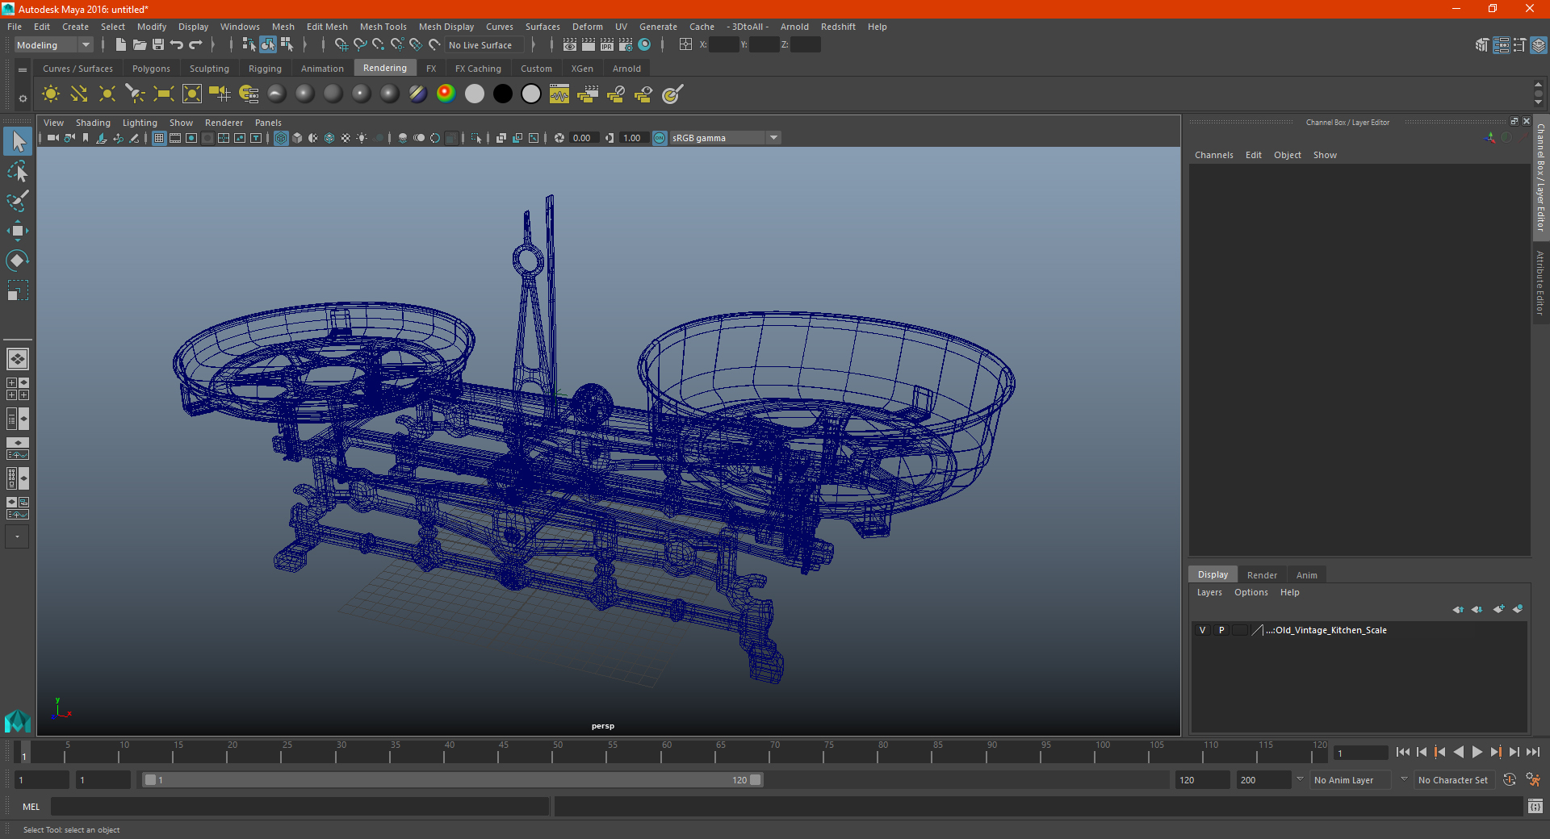1550x839 pixels.
Task: Toggle the viewport grid display icon
Action: coord(159,138)
